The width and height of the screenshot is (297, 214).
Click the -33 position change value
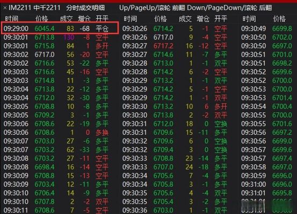click(85, 150)
